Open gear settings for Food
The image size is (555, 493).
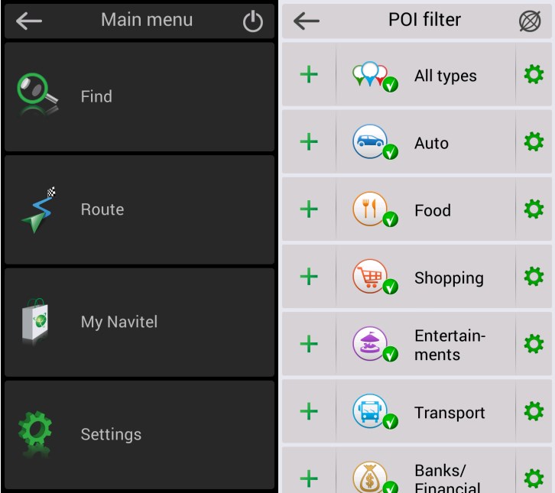(x=534, y=209)
